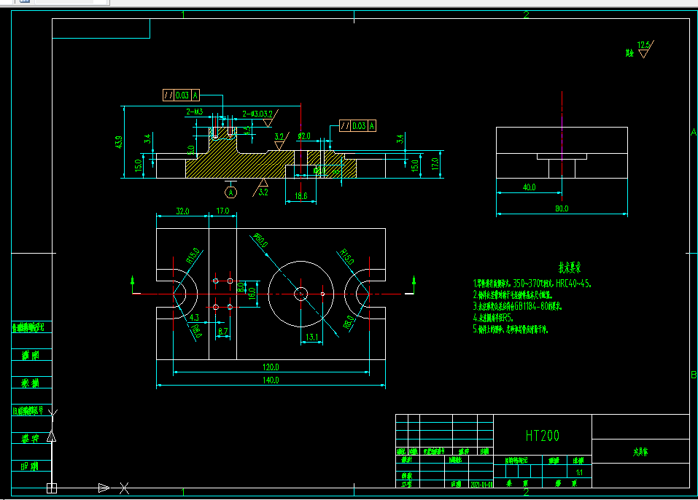Select the left 15.0 dimension in section view
The image size is (698, 500).
click(x=138, y=165)
